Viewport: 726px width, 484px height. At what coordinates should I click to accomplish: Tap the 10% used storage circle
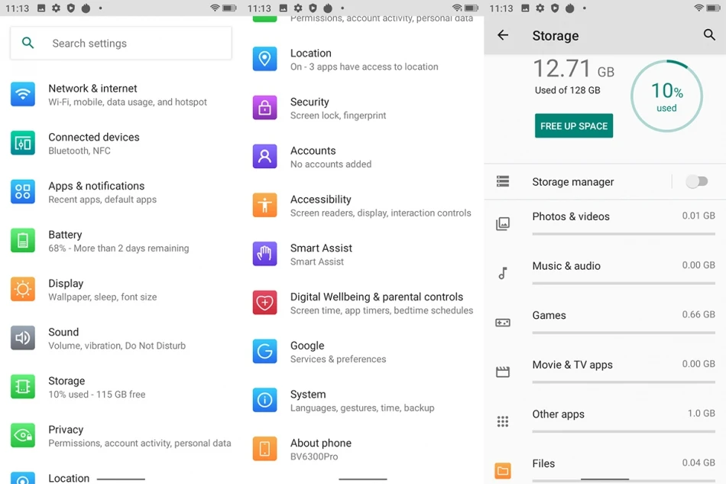click(666, 96)
